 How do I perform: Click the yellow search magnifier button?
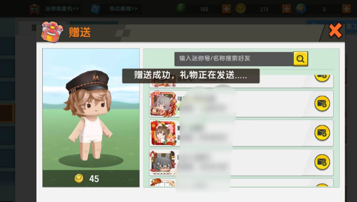(x=300, y=59)
